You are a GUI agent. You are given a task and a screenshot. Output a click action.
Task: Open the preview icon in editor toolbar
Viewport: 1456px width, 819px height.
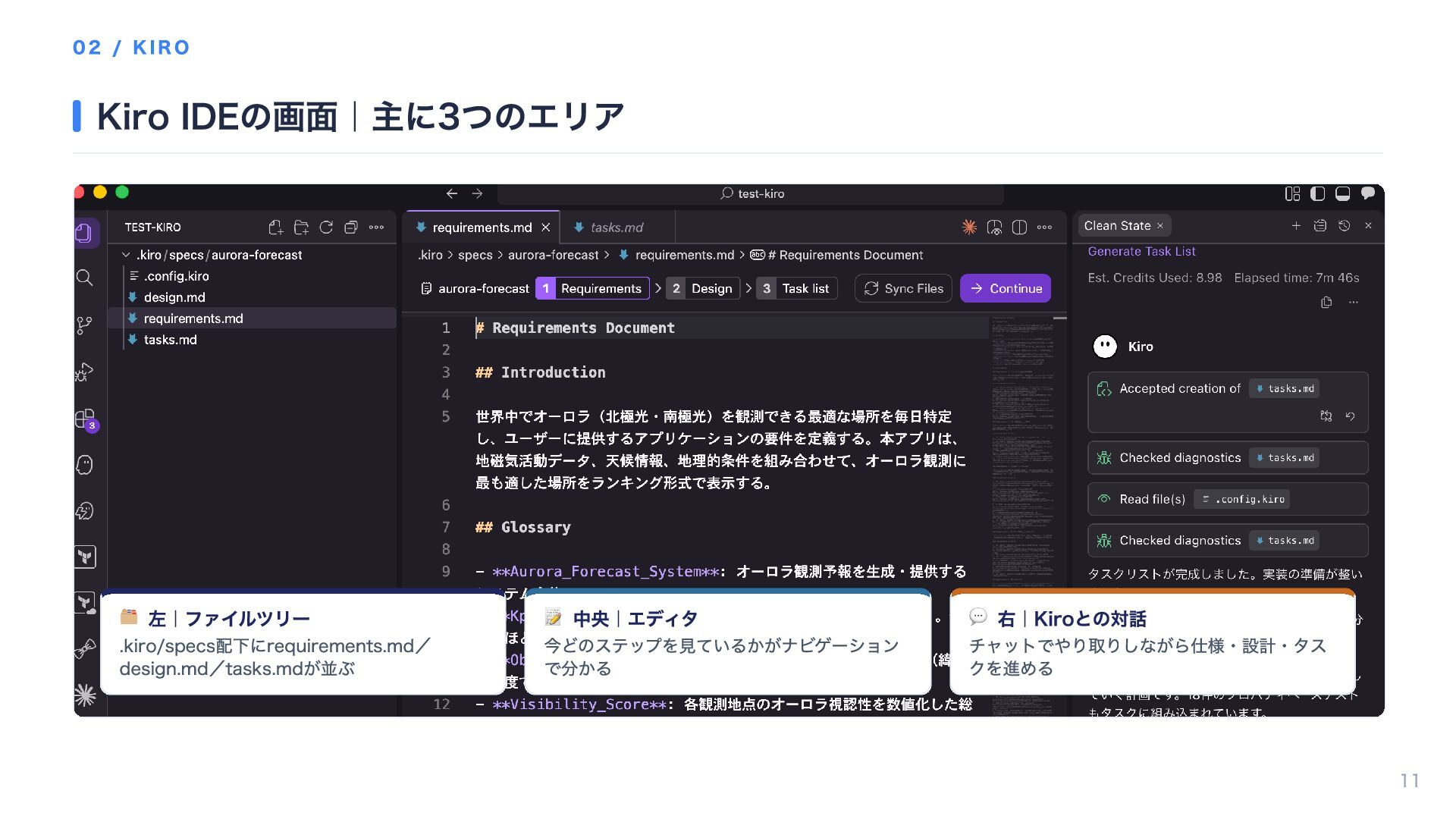coord(994,227)
